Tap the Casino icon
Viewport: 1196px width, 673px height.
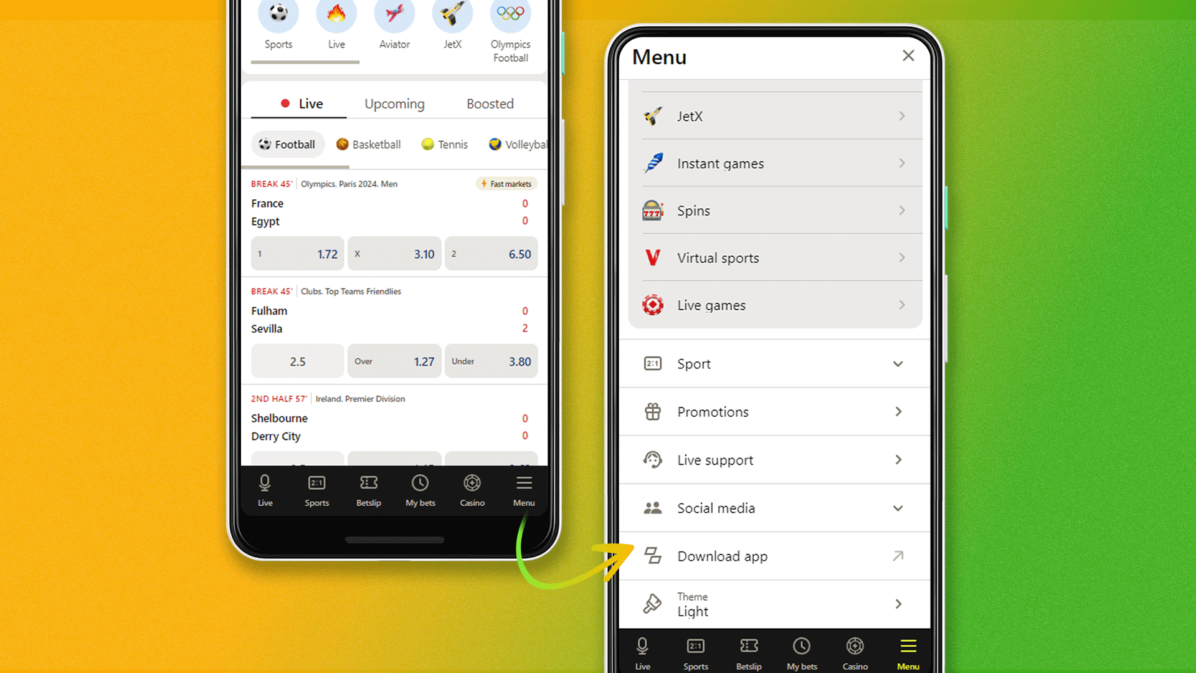pyautogui.click(x=472, y=490)
